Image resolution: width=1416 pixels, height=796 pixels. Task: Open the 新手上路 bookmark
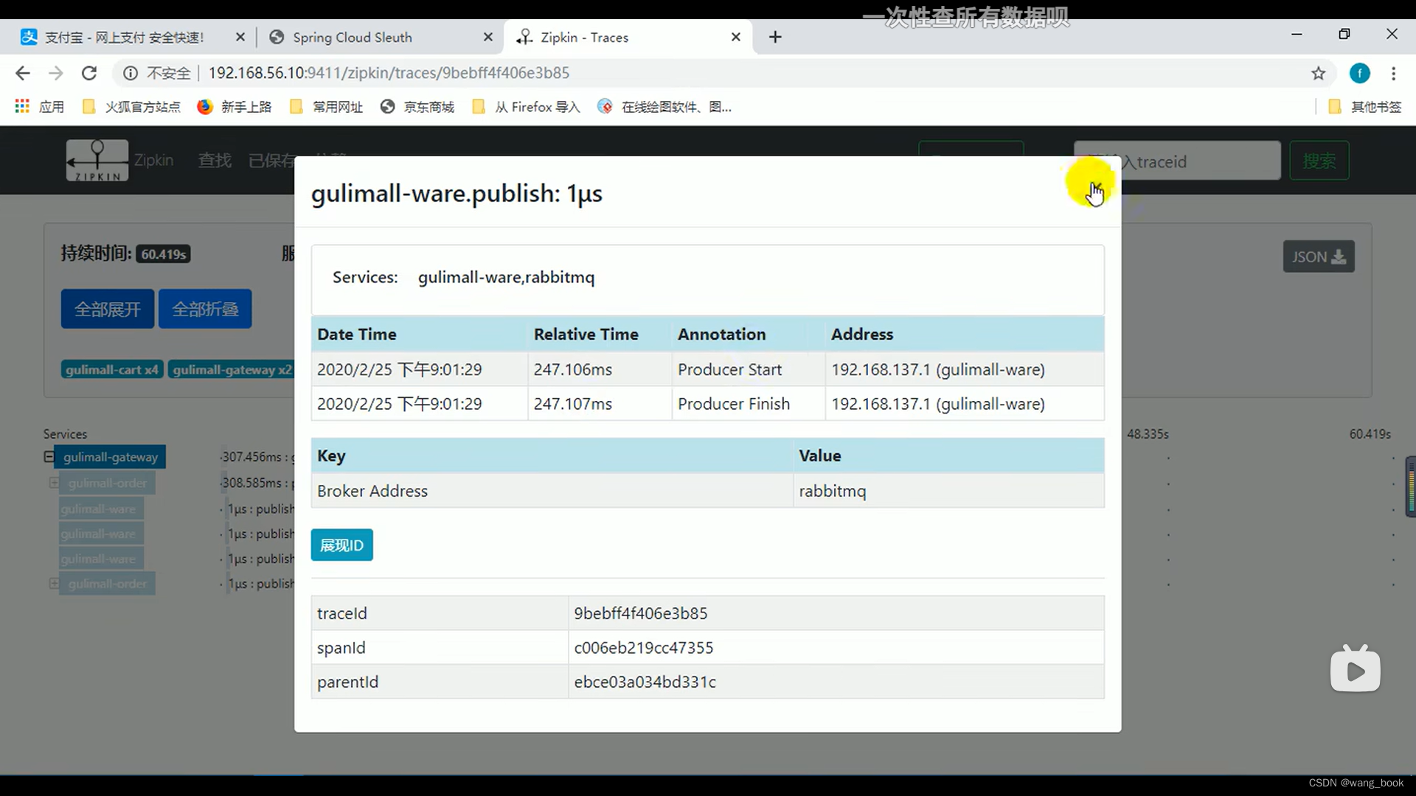[235, 107]
